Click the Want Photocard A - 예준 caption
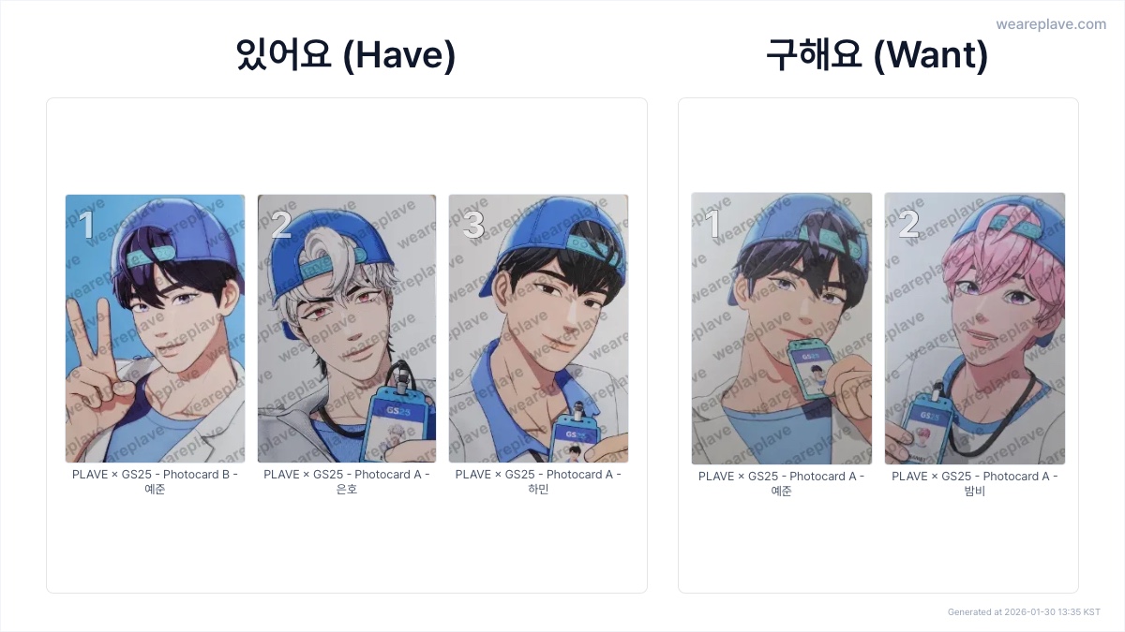1125x632 pixels. tap(782, 483)
